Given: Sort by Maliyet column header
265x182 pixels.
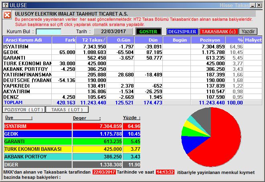Looking at the screenshot, I should [x=253, y=40].
